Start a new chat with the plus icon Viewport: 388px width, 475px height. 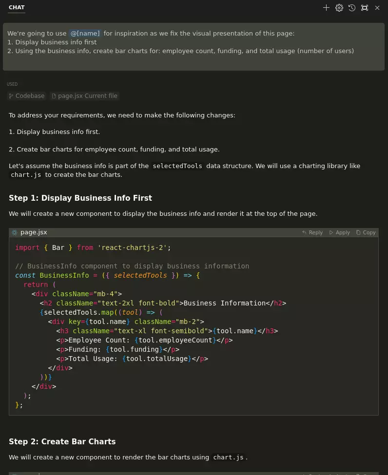pos(327,8)
